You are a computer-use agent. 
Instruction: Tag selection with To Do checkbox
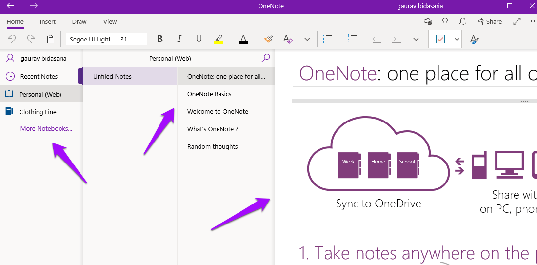tap(440, 39)
